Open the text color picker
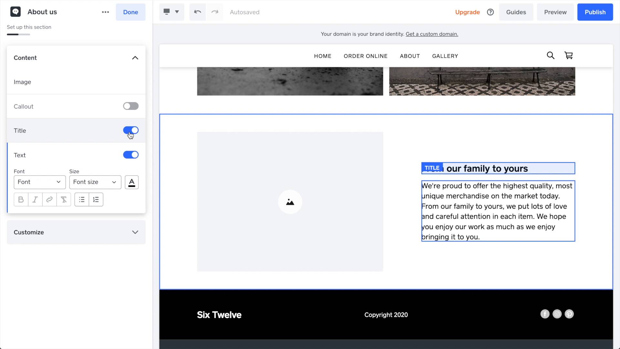 click(x=131, y=182)
